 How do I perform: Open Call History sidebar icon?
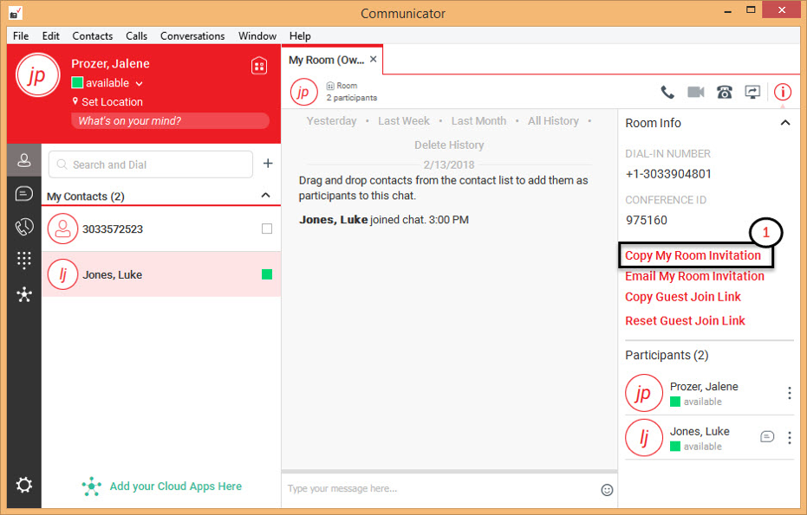(x=23, y=227)
